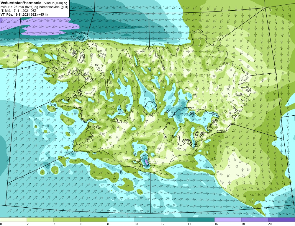Click the legend value label '6'
The width and height of the screenshot is (295, 226).
tap(81, 224)
